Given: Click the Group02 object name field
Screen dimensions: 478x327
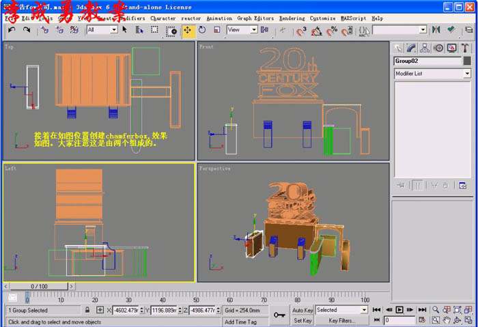Looking at the screenshot, I should (427, 61).
